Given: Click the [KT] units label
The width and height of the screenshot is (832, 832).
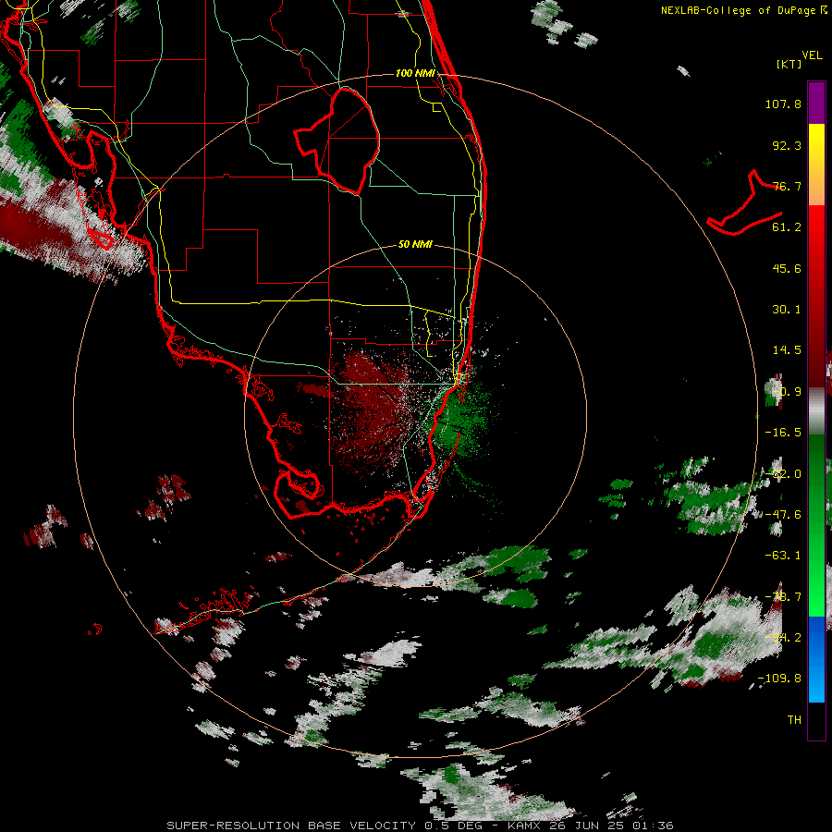Looking at the screenshot, I should tap(789, 64).
